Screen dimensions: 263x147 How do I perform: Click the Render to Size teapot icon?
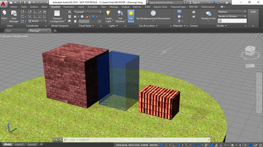[208, 14]
